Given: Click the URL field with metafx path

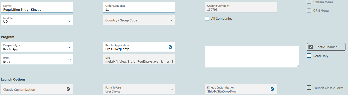Looking at the screenshot, I should point(139,59).
